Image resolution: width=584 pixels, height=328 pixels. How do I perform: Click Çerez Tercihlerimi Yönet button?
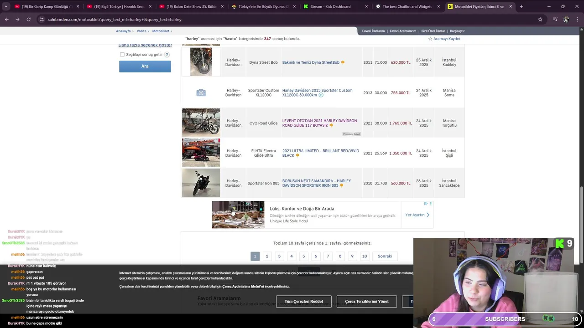[367, 301]
